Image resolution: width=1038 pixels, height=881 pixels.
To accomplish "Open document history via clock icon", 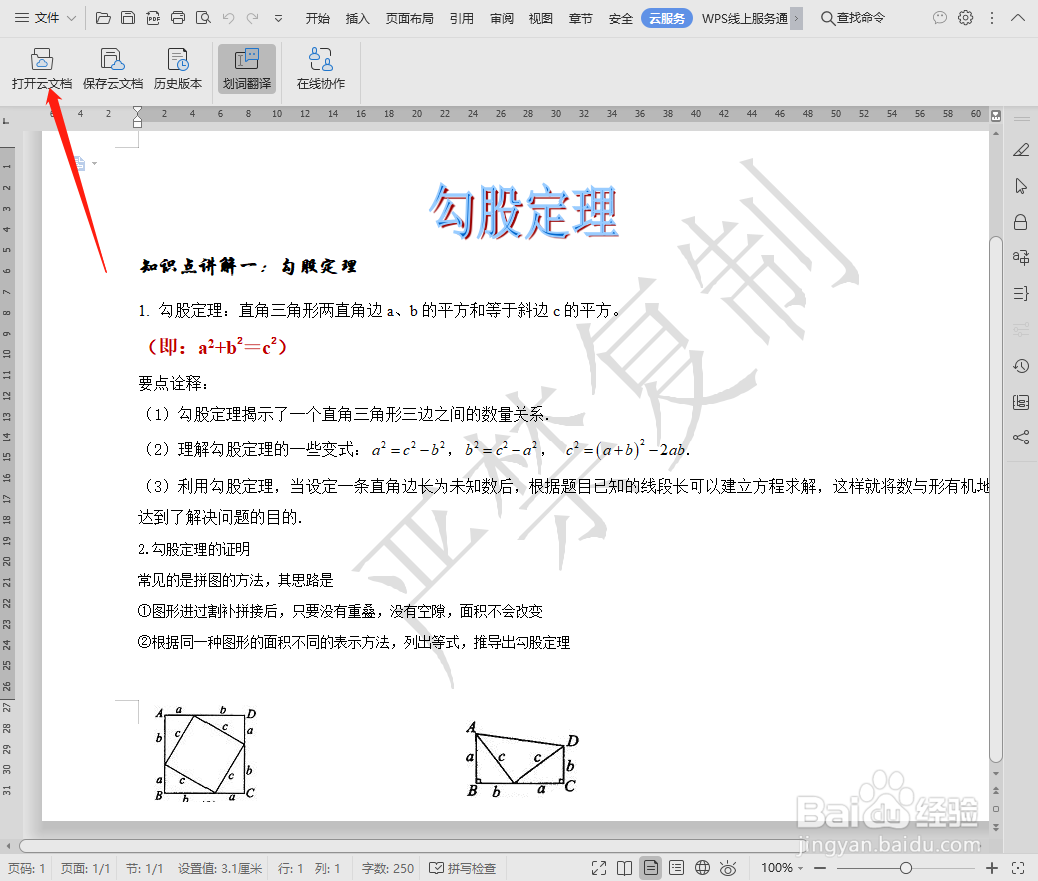I will pyautogui.click(x=1021, y=366).
